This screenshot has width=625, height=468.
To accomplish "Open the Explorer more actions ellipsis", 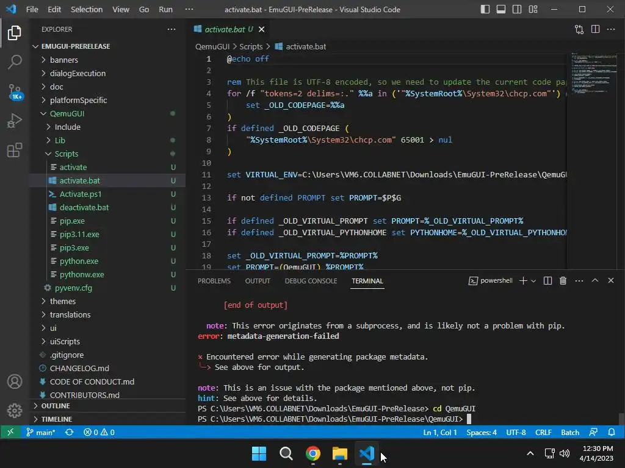I will click(x=172, y=29).
